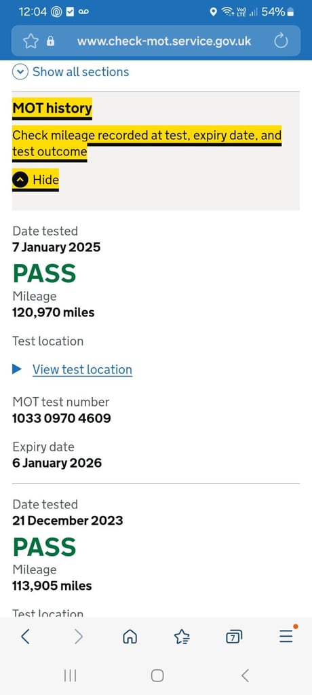The width and height of the screenshot is (312, 695).
Task: Tap the Android home button
Action: (x=157, y=675)
